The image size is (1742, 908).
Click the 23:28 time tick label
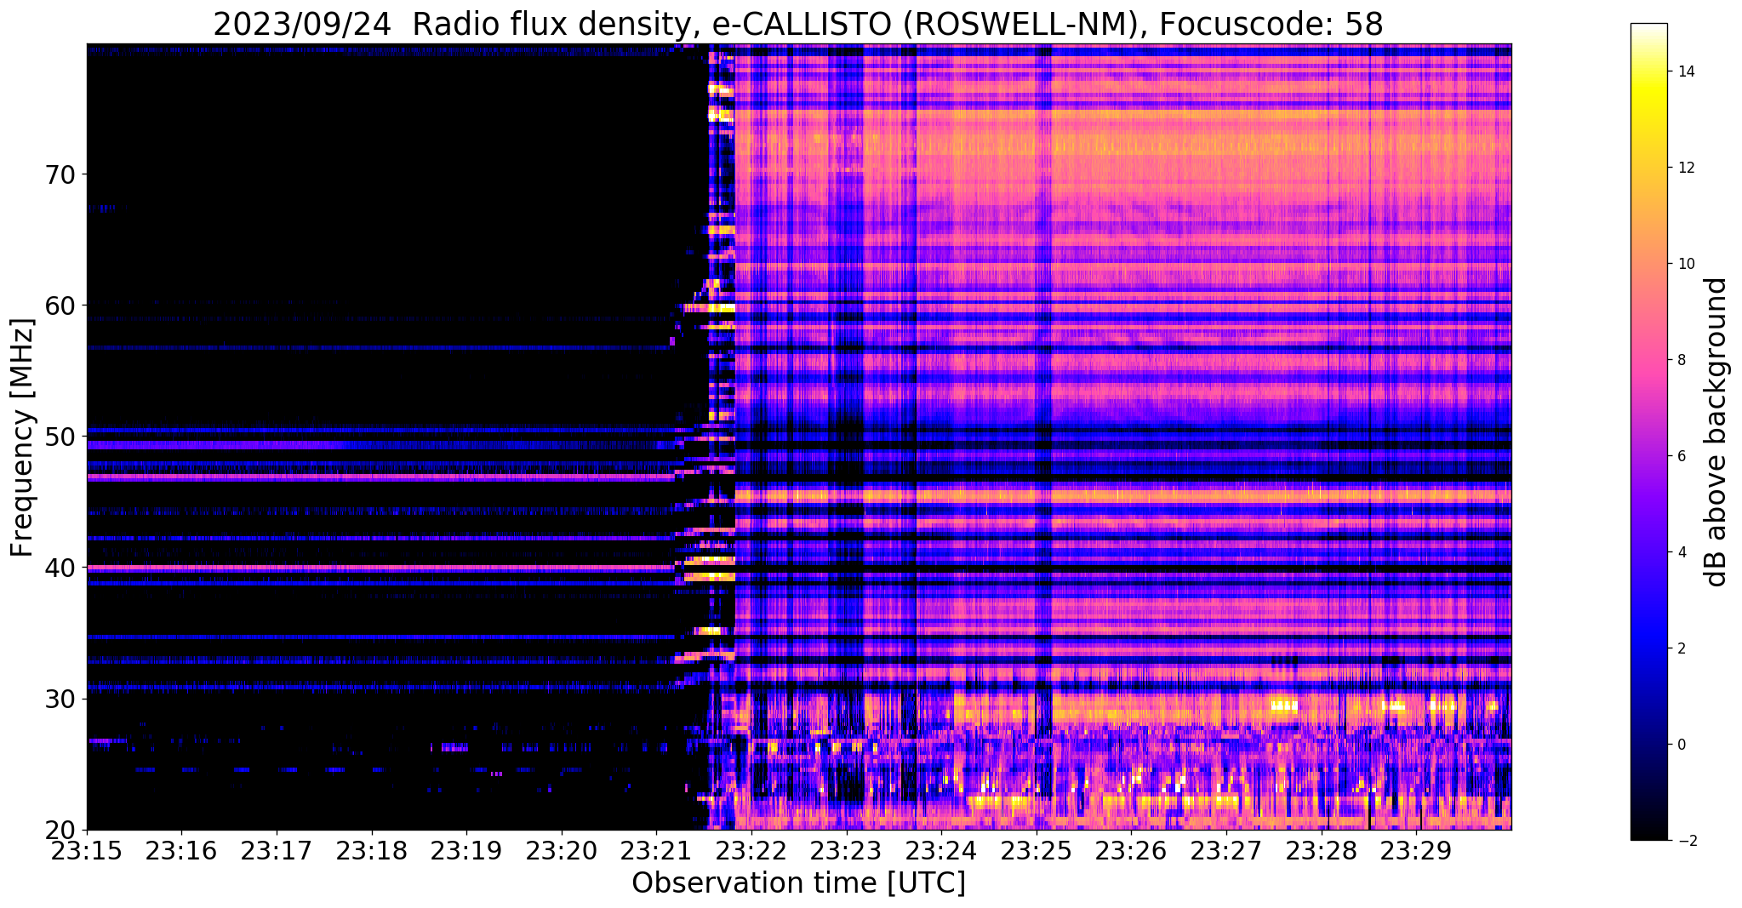(1322, 852)
